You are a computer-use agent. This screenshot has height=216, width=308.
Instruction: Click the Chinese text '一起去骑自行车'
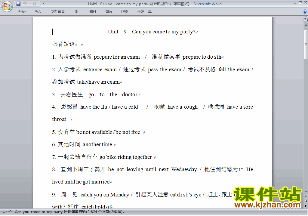78,157
